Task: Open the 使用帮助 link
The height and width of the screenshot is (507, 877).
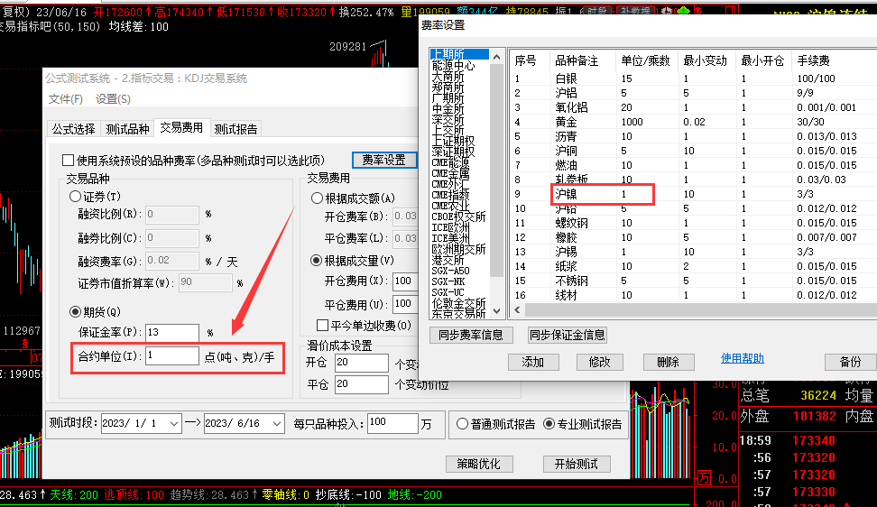Action: (x=743, y=358)
